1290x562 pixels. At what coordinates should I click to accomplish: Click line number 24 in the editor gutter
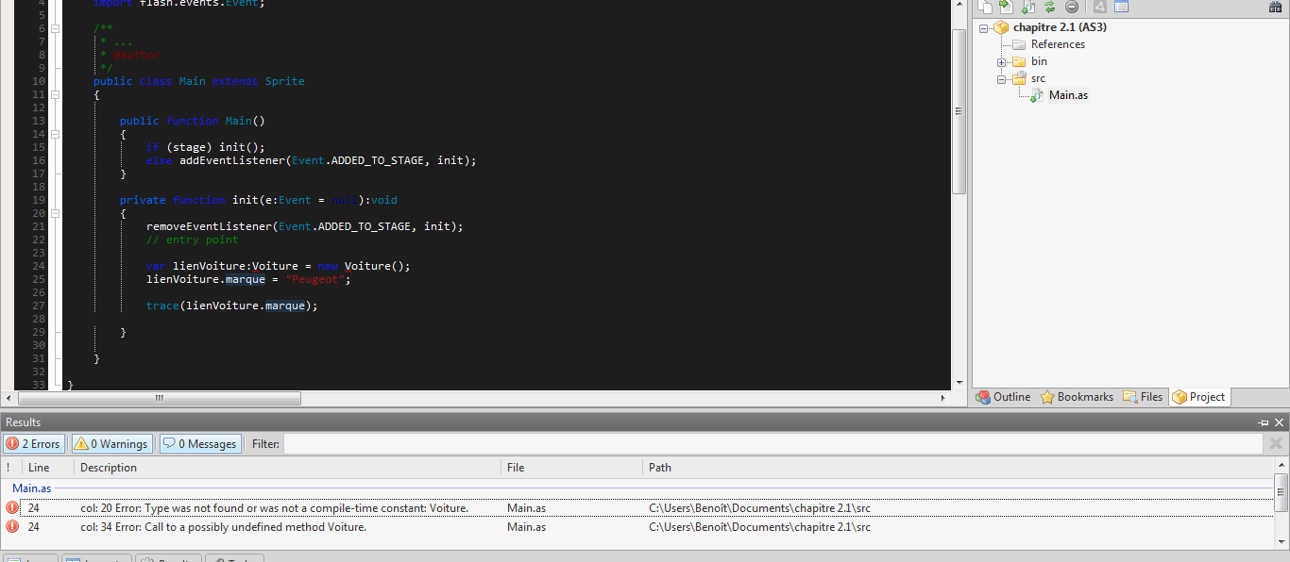[x=38, y=266]
